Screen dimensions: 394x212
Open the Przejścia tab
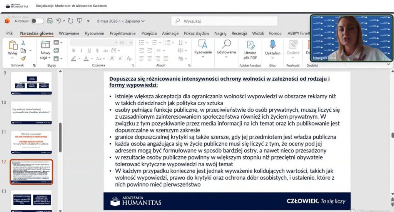tap(149, 33)
